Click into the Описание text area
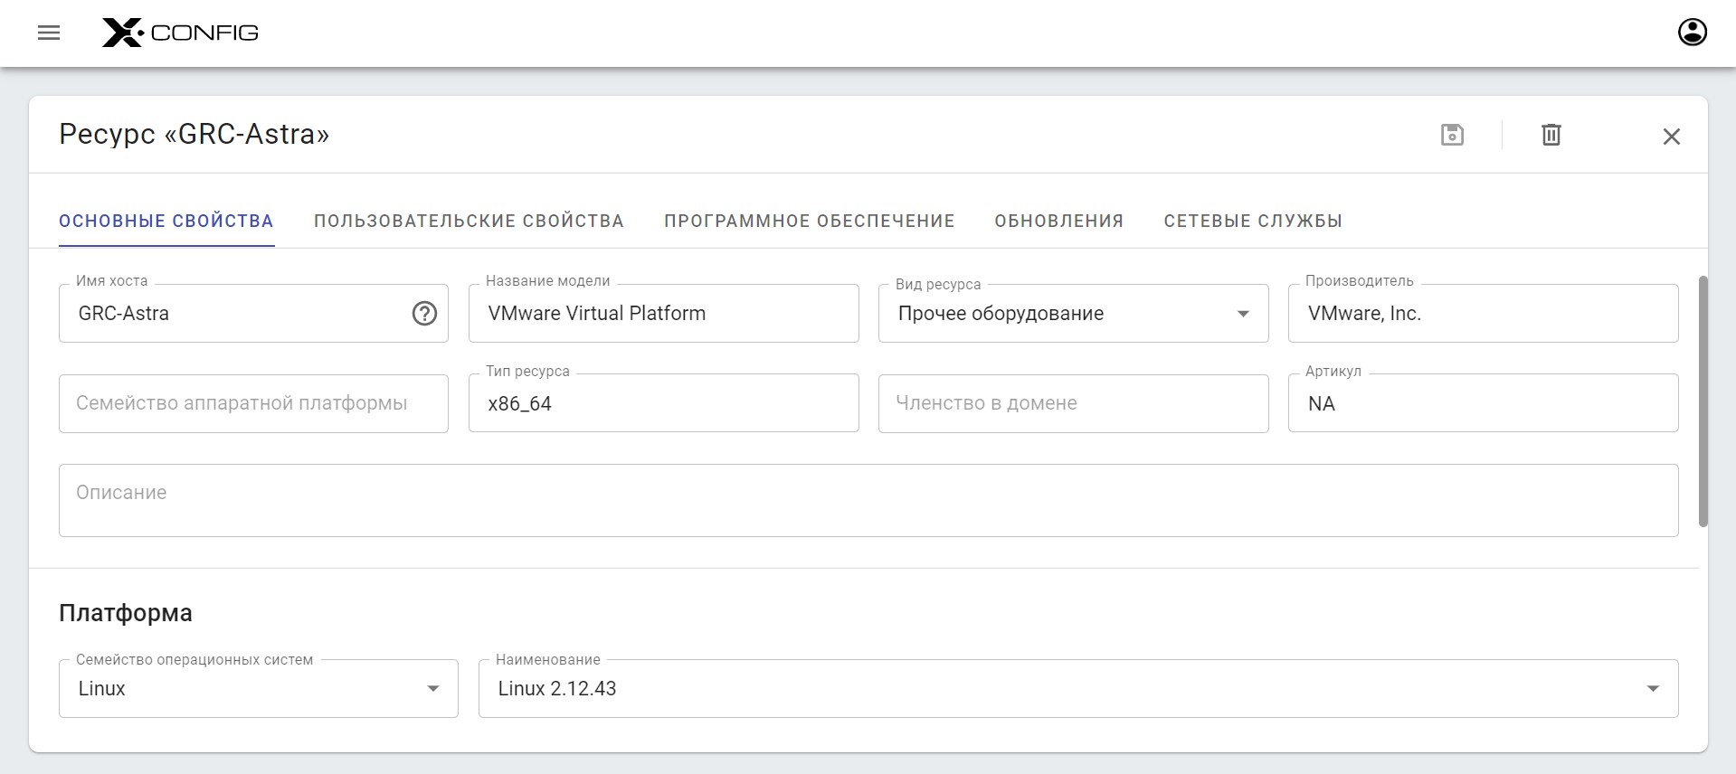Image resolution: width=1736 pixels, height=774 pixels. (x=868, y=500)
